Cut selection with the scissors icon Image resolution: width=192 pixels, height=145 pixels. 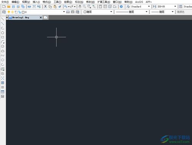coord(45,7)
